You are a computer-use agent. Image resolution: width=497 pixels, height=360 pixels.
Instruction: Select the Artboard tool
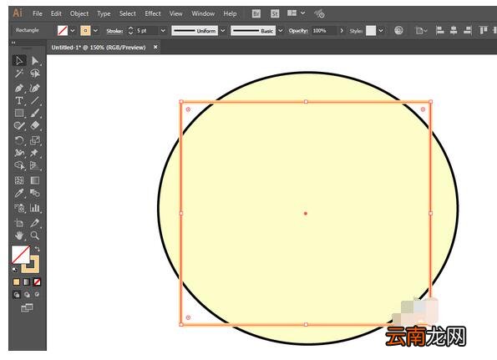(19, 223)
